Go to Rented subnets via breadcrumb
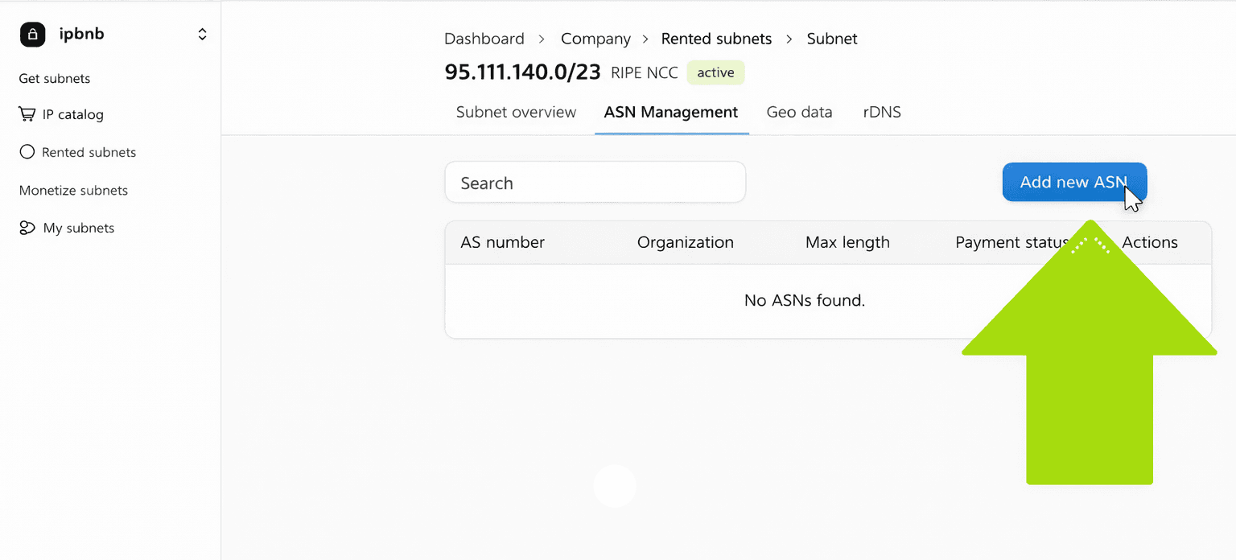This screenshot has height=560, width=1236. pyautogui.click(x=716, y=38)
